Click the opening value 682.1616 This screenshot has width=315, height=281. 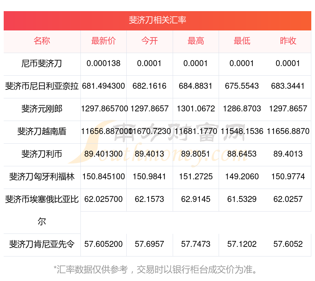pos(149,86)
